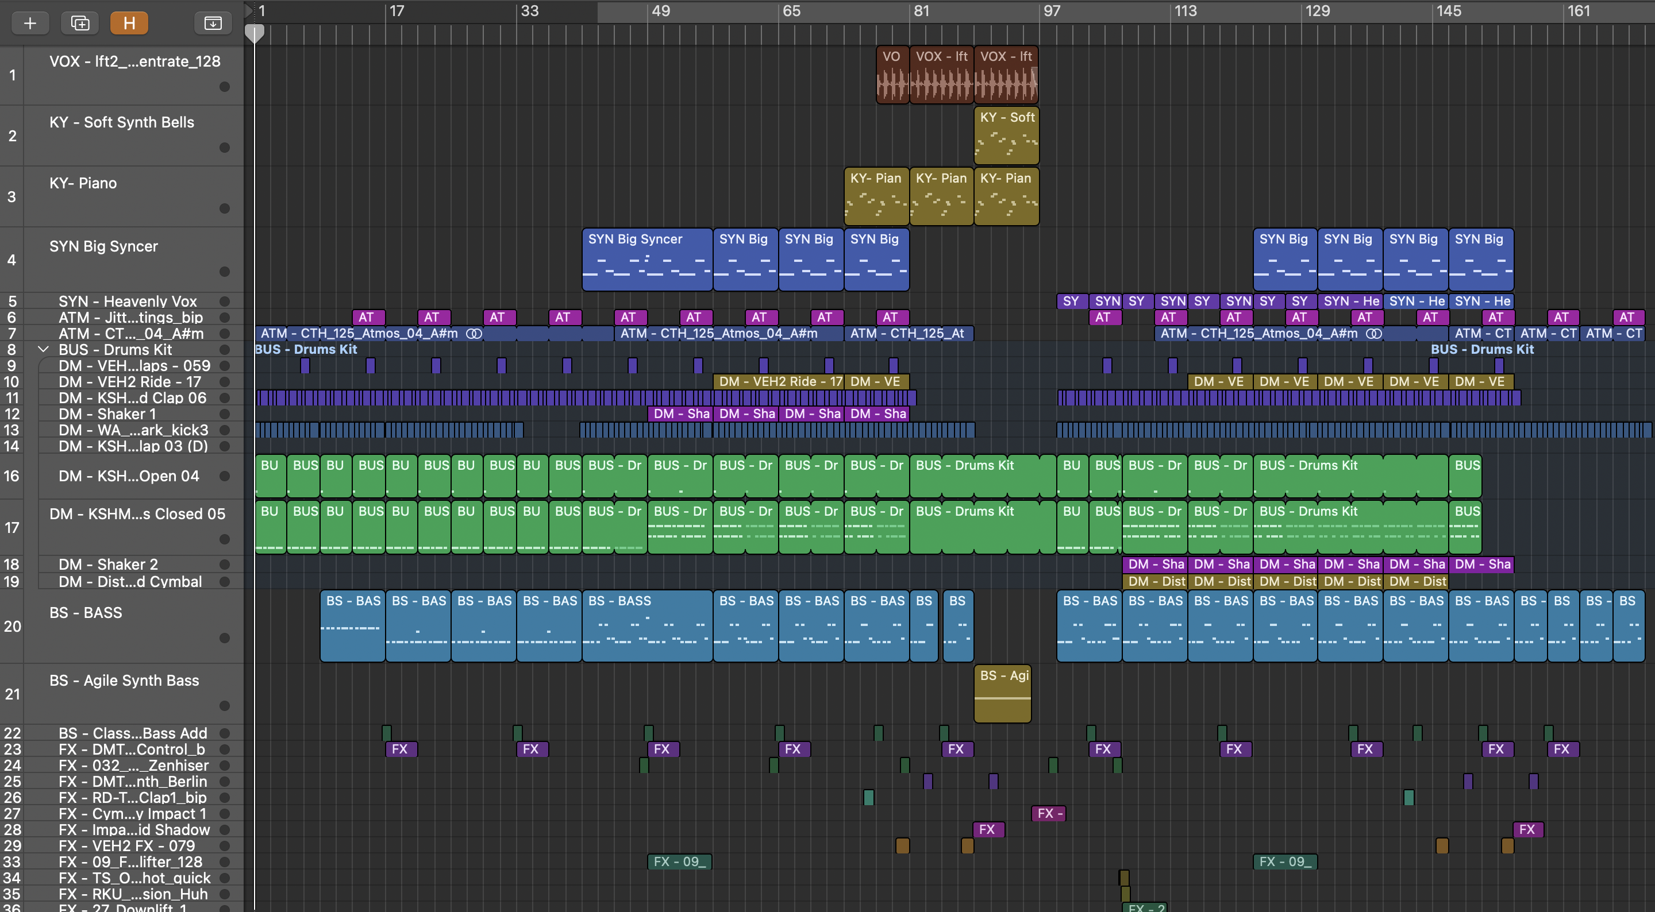1655x912 pixels.
Task: Select the SYN Big Syncer track header
Action: click(x=103, y=246)
